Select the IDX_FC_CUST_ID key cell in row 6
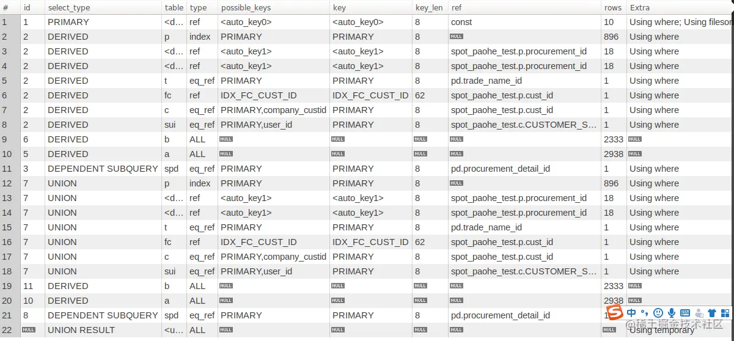 pos(370,95)
